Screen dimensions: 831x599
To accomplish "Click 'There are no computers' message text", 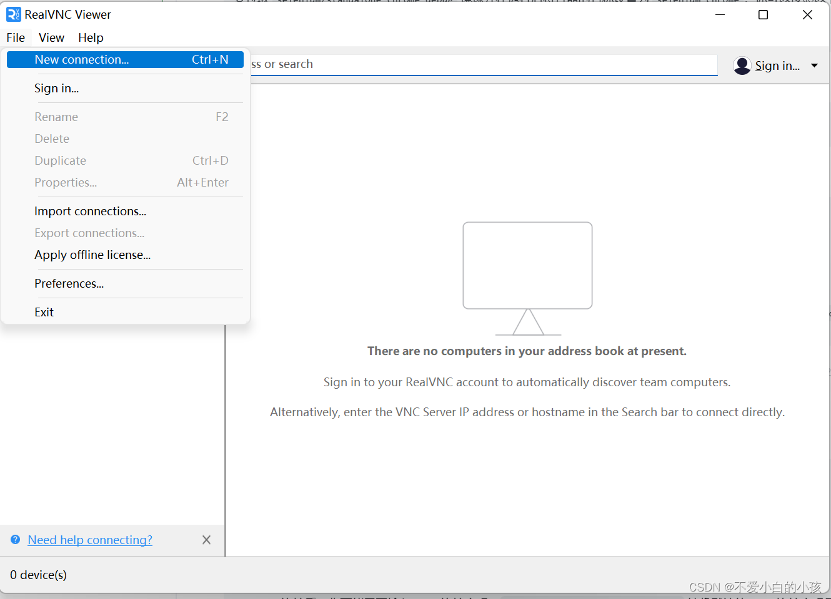I will click(x=527, y=351).
